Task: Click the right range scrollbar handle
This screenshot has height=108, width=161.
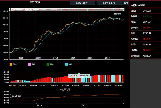Action: tap(123, 9)
